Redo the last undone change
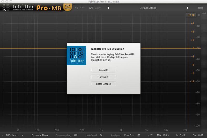 [x=82, y=8]
